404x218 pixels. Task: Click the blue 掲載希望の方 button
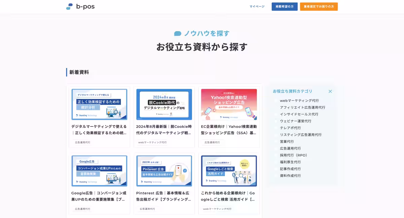tap(284, 6)
